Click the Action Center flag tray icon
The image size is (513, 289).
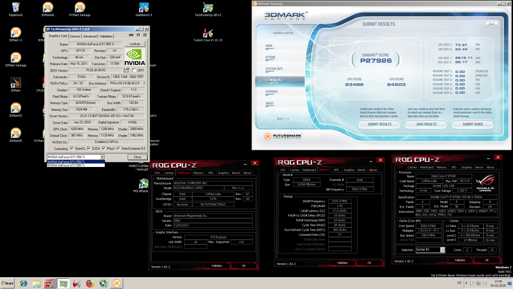pyautogui.click(x=472, y=283)
